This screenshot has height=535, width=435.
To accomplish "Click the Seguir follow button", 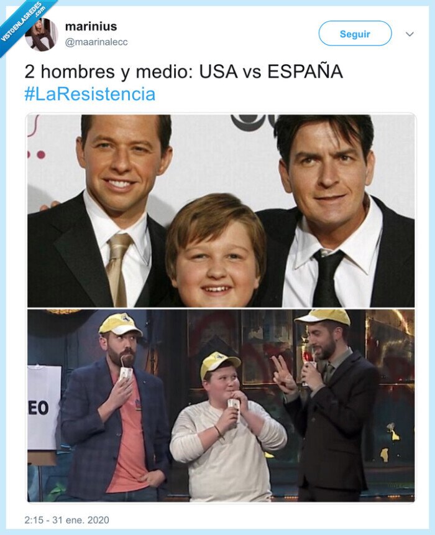I will (355, 34).
